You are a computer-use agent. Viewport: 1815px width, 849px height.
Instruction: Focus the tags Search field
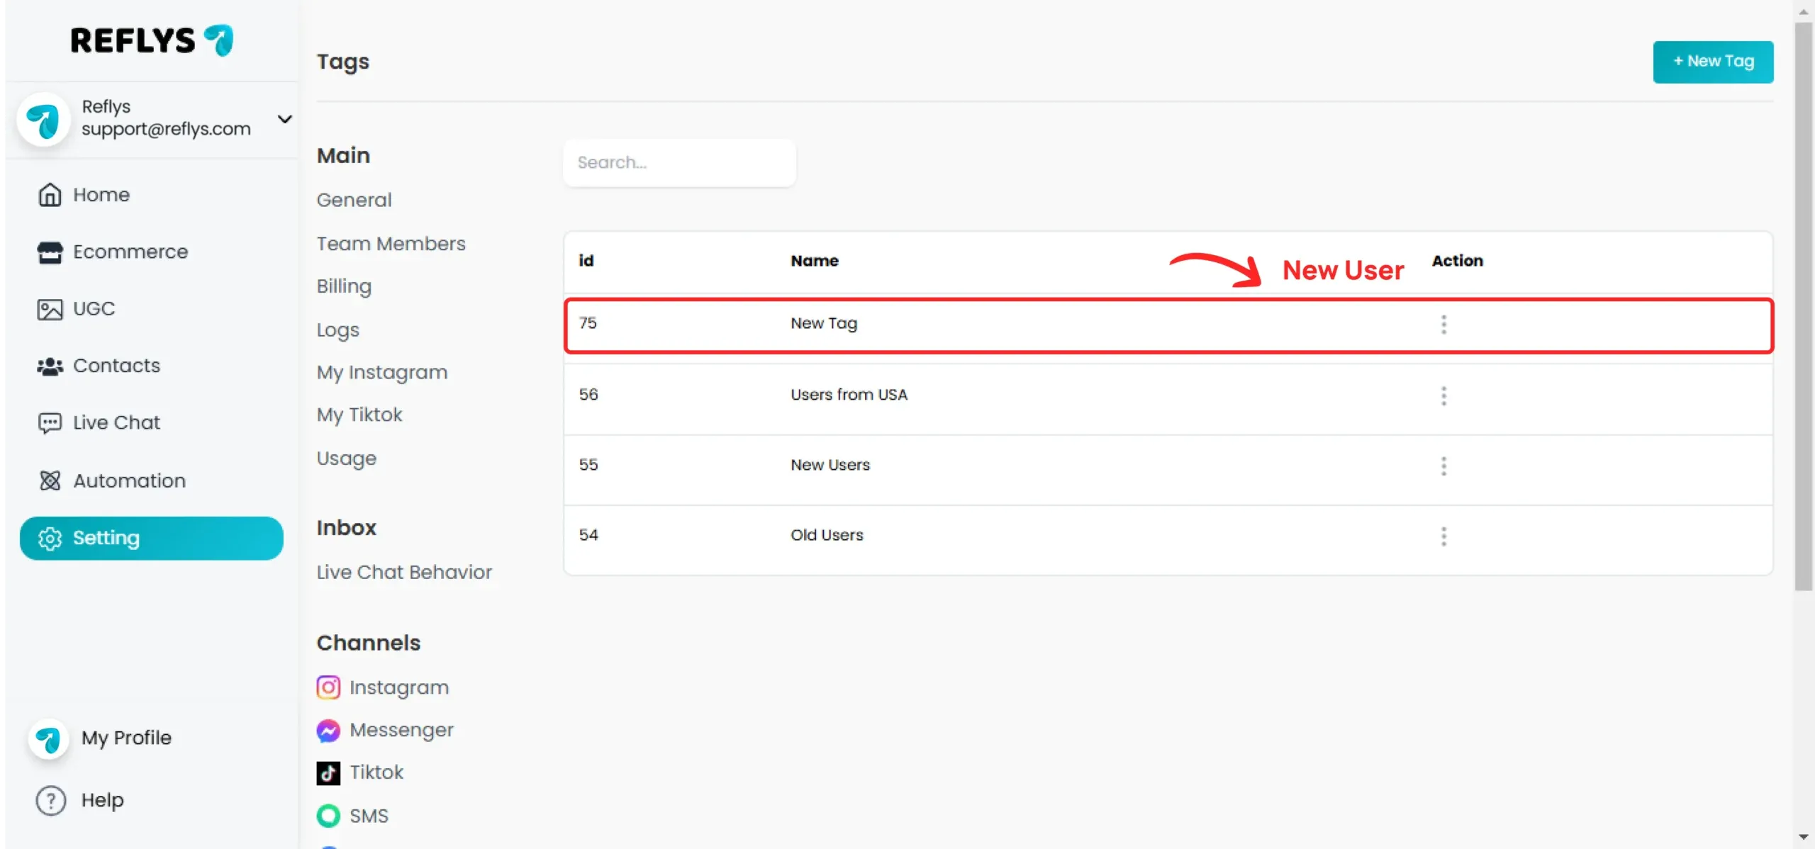click(679, 163)
